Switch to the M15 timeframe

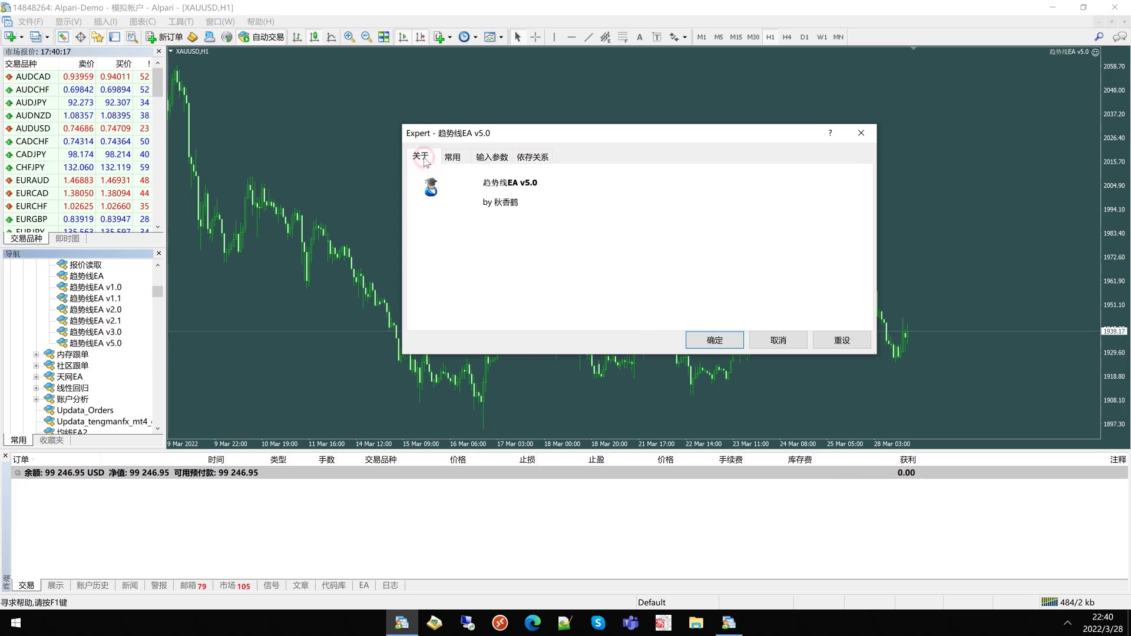tap(736, 37)
